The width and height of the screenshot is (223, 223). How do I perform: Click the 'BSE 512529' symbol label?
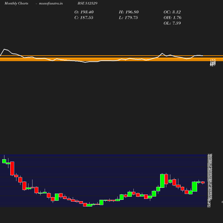tap(87, 4)
